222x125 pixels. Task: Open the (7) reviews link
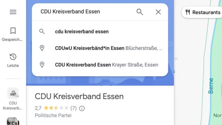(73, 108)
